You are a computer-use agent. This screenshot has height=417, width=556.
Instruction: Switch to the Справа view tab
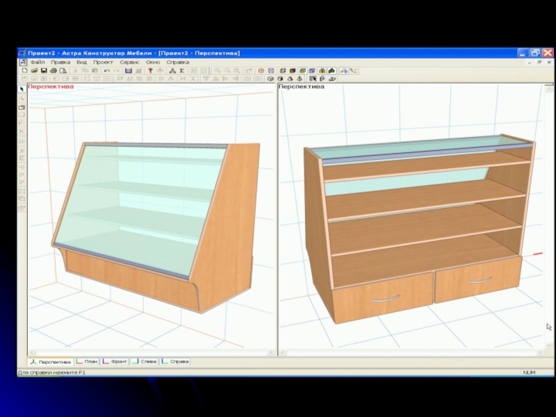coord(176,361)
